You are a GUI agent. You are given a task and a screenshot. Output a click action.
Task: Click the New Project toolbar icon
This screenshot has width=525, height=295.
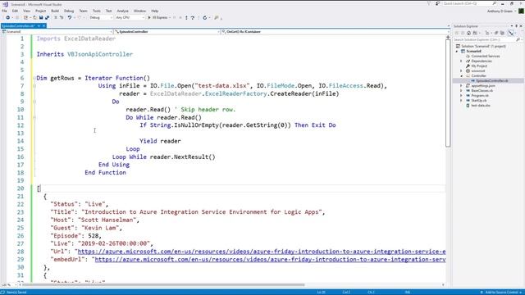(x=25, y=18)
